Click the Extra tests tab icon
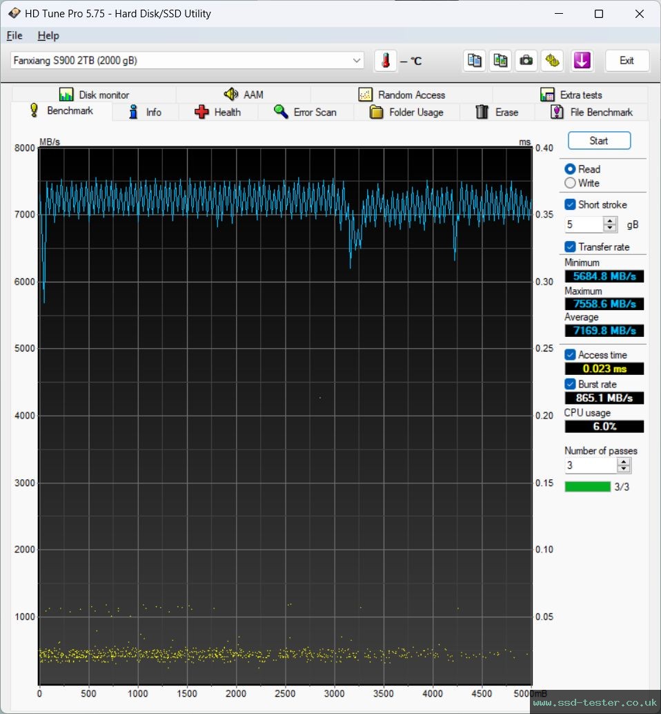This screenshot has height=714, width=661. (x=547, y=95)
